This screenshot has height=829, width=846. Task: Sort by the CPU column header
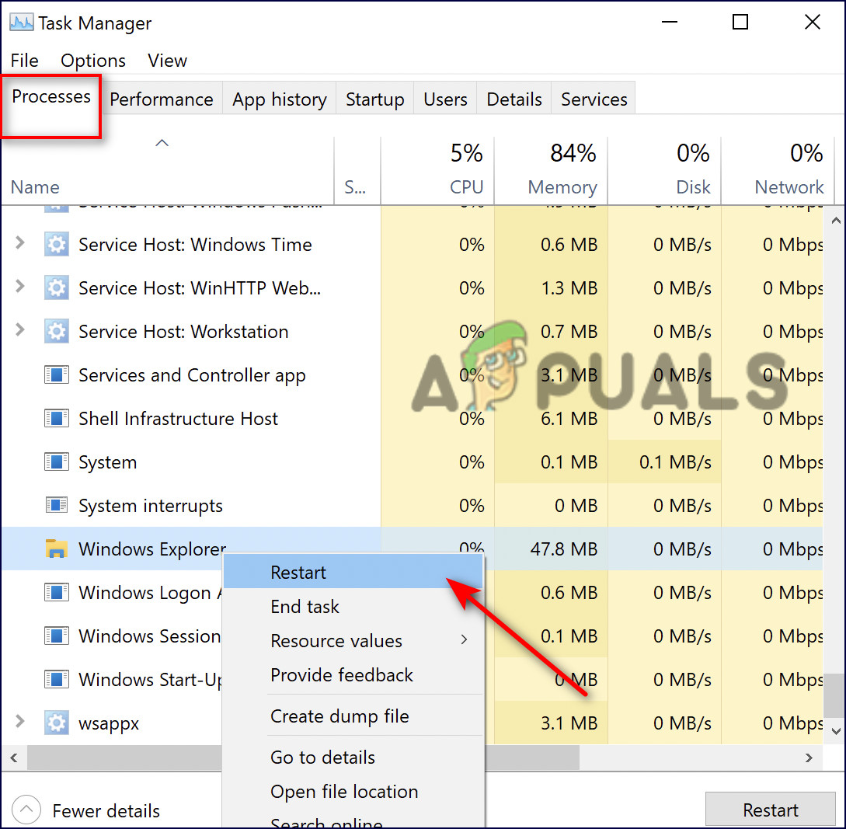pos(437,171)
